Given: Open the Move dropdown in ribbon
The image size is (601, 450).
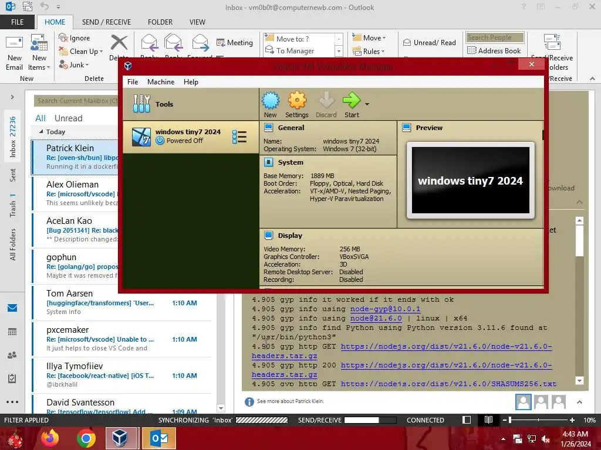Looking at the screenshot, I should coord(369,37).
